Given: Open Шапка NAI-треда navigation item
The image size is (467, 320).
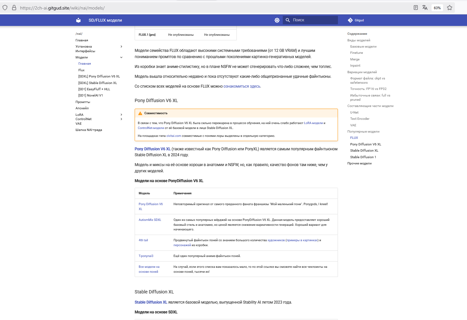Looking at the screenshot, I should pos(89,130).
